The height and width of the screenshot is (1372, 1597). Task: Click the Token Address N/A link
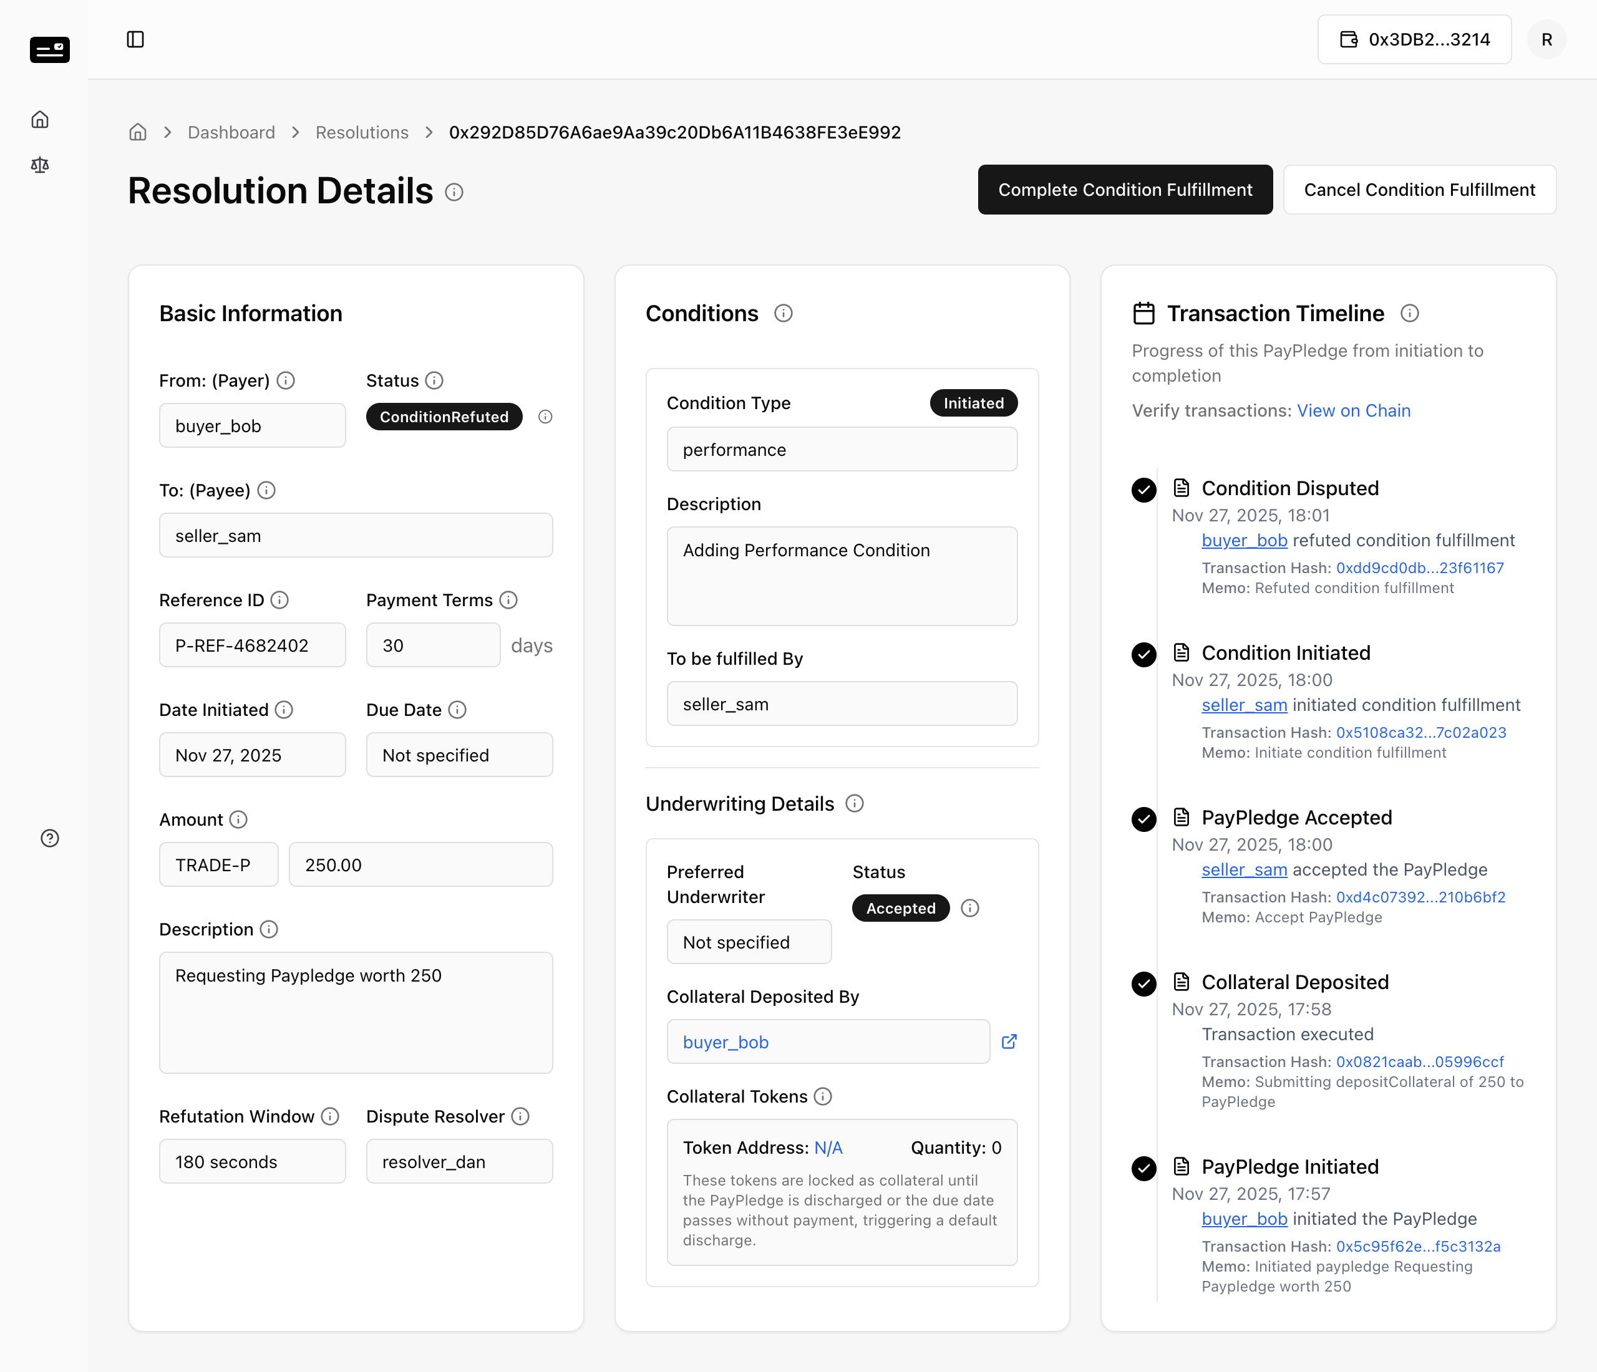pos(828,1148)
